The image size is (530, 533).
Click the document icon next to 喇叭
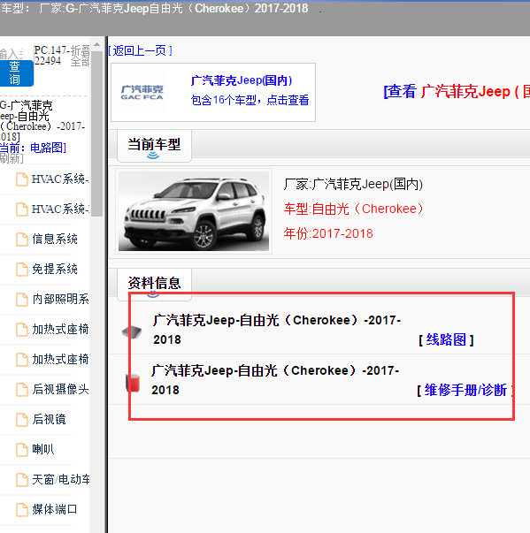22,450
